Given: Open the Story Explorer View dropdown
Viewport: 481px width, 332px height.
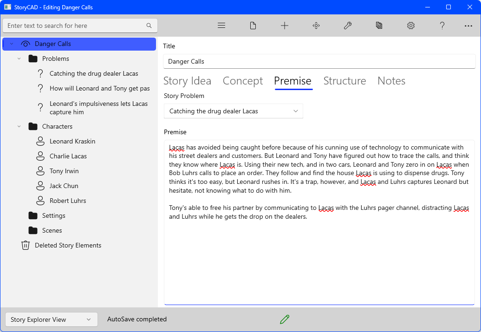Looking at the screenshot, I should (x=51, y=319).
